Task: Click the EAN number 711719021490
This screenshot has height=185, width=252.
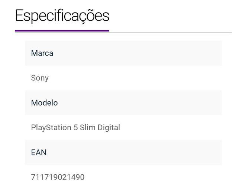Action: (x=58, y=177)
